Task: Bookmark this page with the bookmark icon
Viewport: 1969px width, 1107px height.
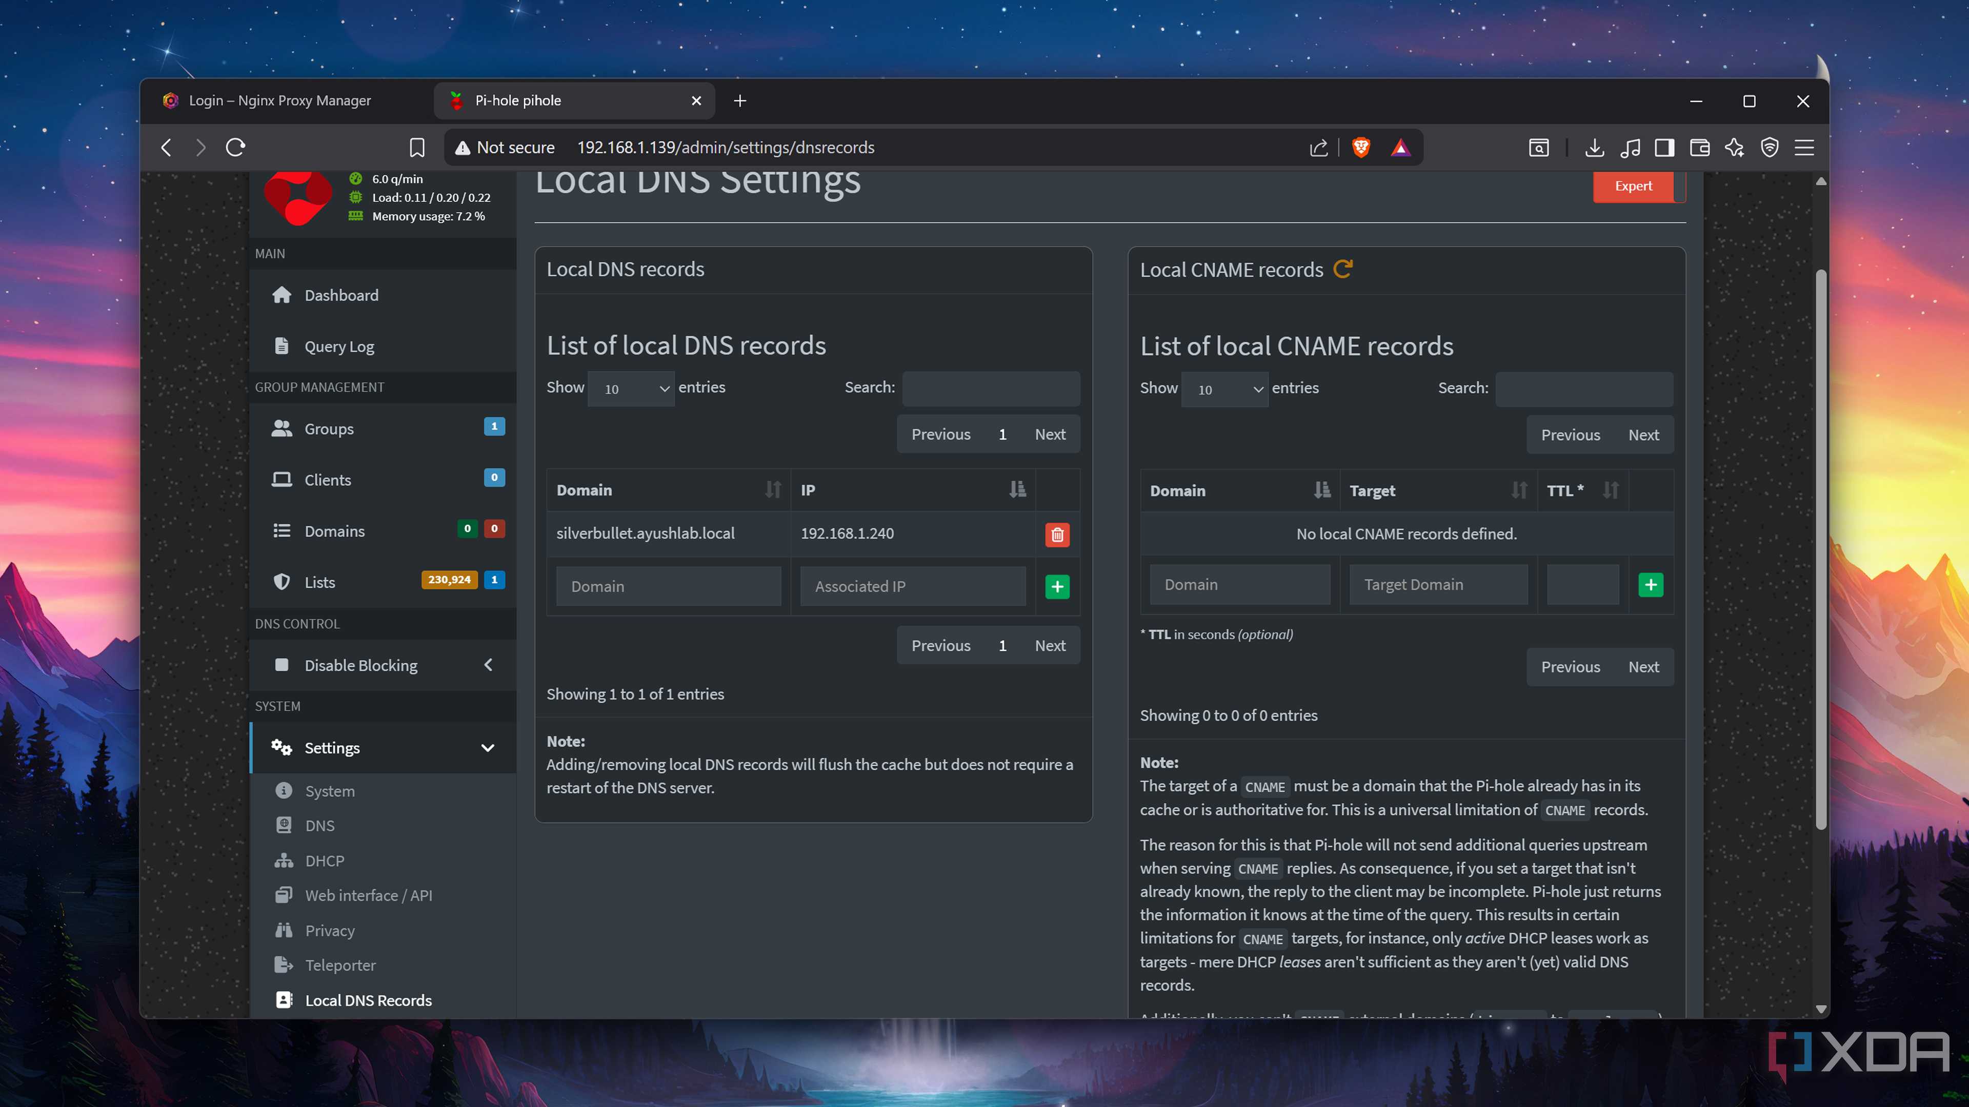Action: [x=416, y=148]
